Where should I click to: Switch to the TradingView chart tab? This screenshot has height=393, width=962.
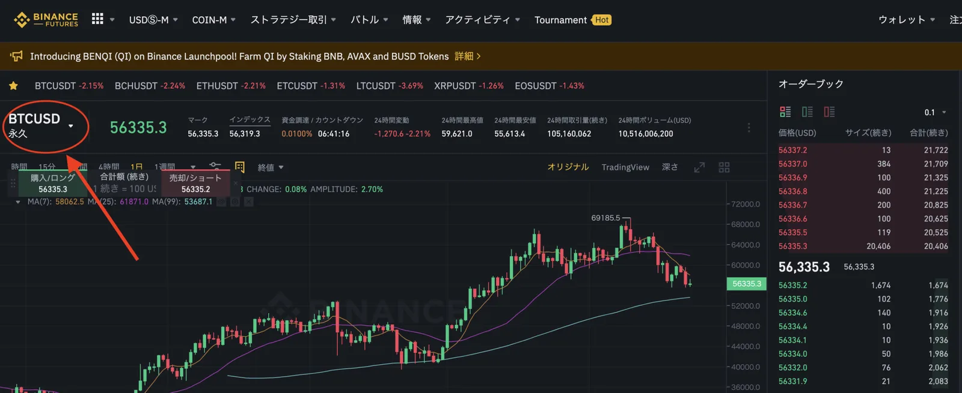pyautogui.click(x=625, y=167)
